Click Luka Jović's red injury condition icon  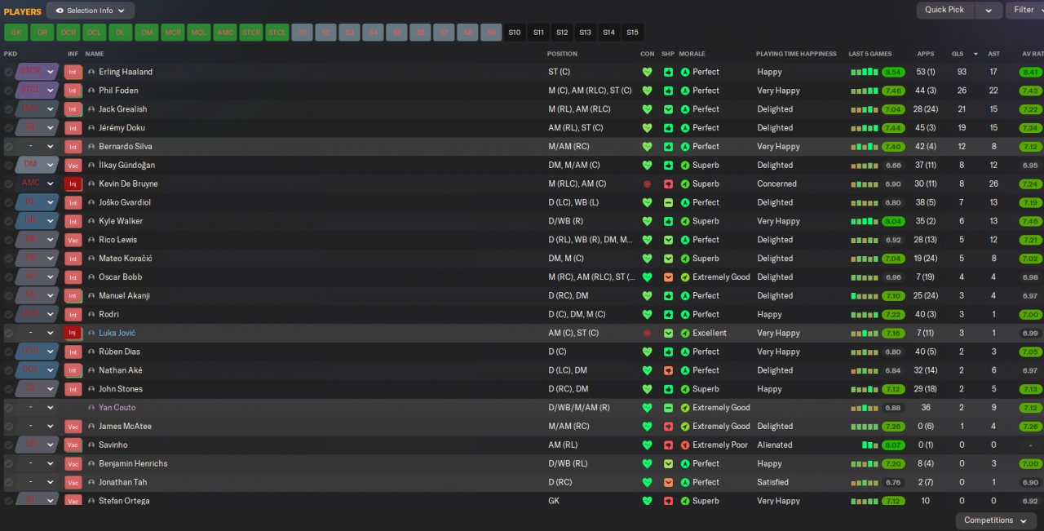648,333
